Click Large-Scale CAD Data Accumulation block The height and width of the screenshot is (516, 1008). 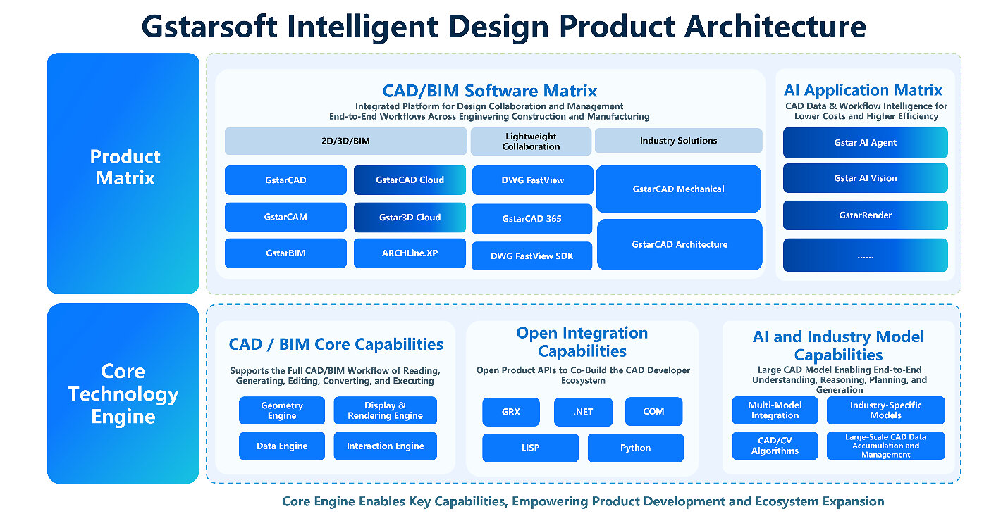885,446
